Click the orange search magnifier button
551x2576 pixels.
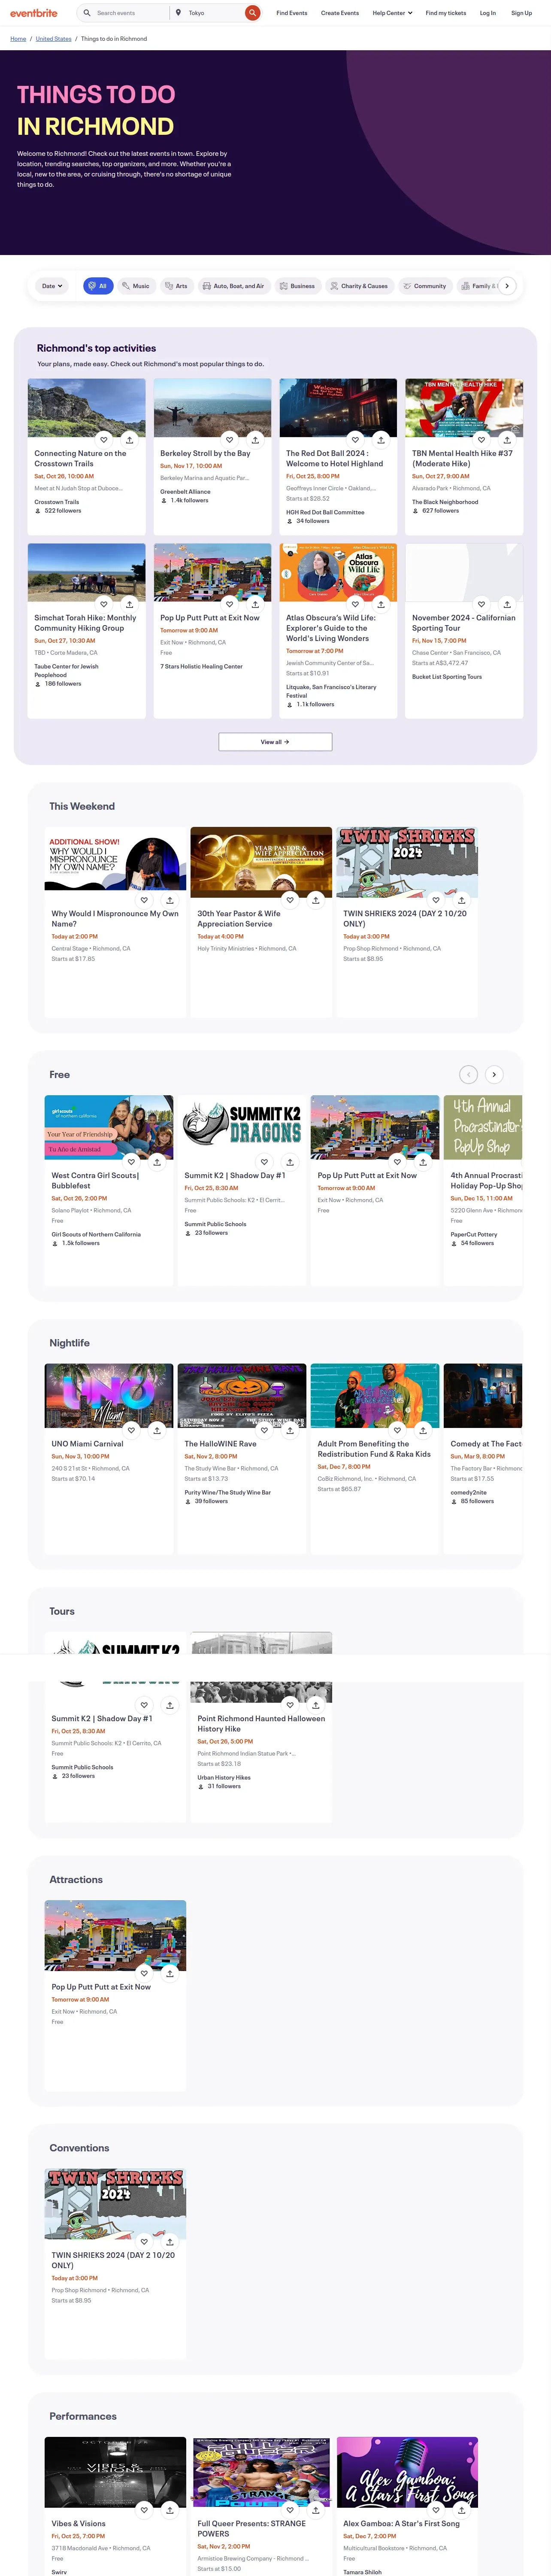(x=253, y=13)
